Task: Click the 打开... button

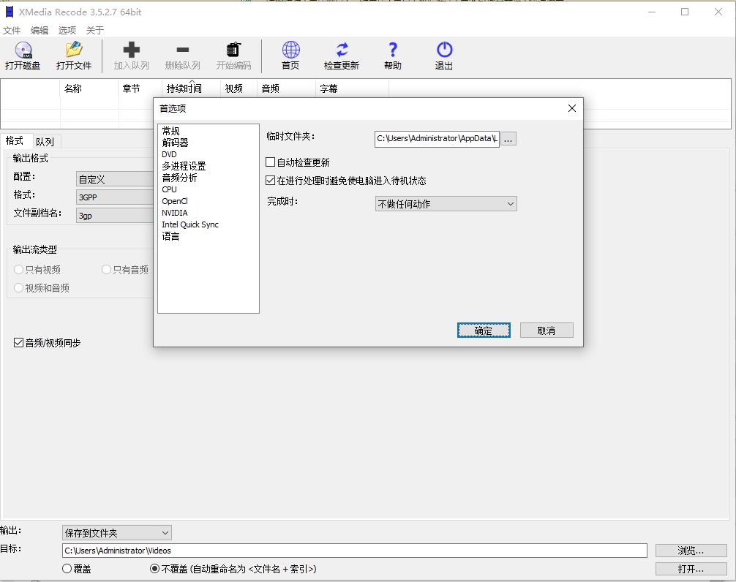Action: 691,568
